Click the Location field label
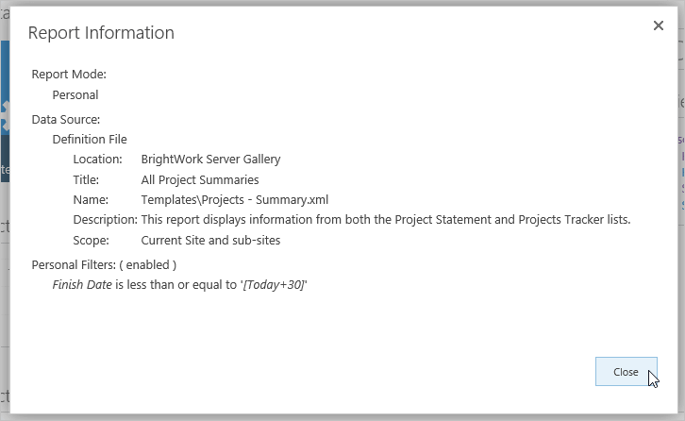The width and height of the screenshot is (685, 421). 98,160
